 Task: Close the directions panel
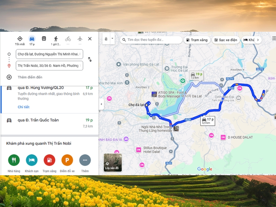point(90,39)
